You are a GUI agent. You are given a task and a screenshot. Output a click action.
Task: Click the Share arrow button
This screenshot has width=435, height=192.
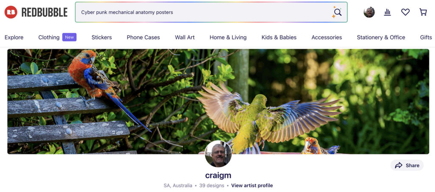[x=407, y=165]
